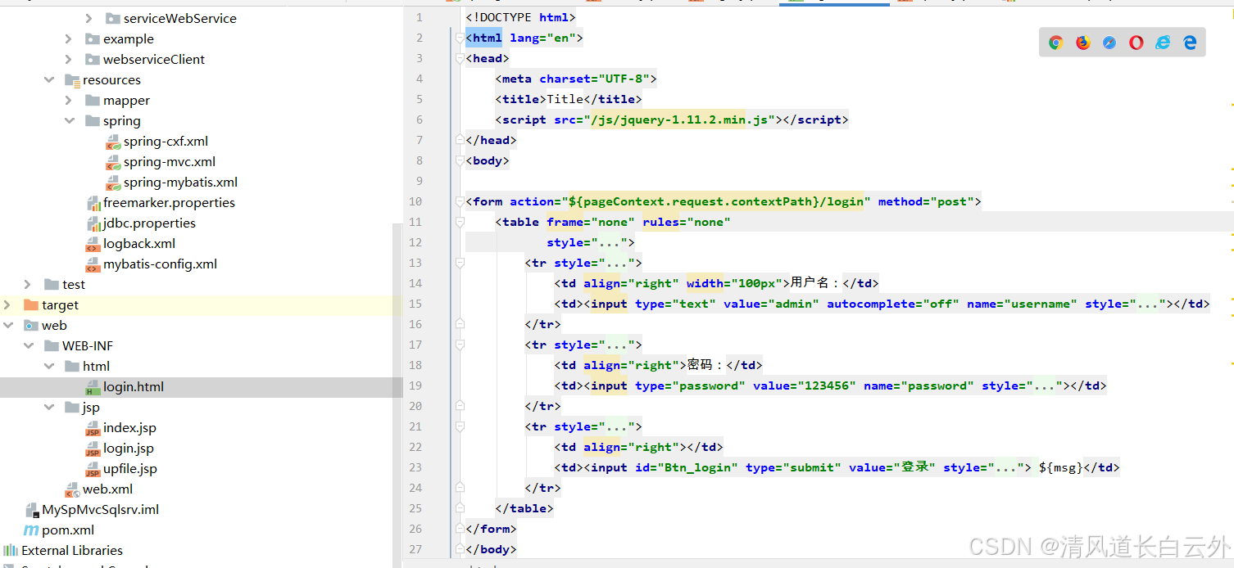Open page preview in Internet Explorer icon
This screenshot has height=568, width=1234.
tap(1163, 43)
